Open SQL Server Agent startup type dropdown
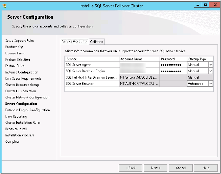The height and width of the screenshot is (174, 221). [x=211, y=65]
